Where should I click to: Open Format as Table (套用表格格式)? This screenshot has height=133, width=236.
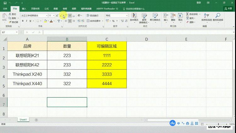pos(144,18)
